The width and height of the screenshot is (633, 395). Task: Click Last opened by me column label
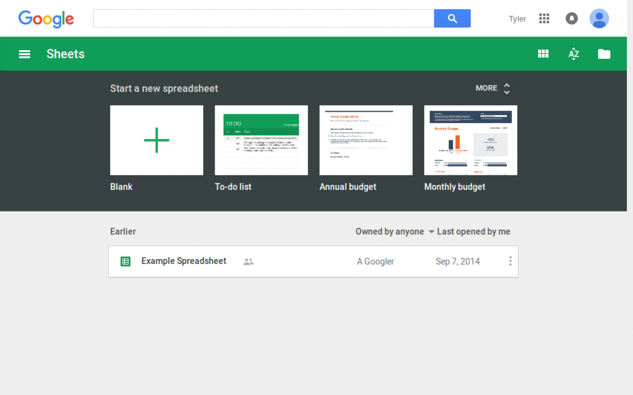point(474,231)
